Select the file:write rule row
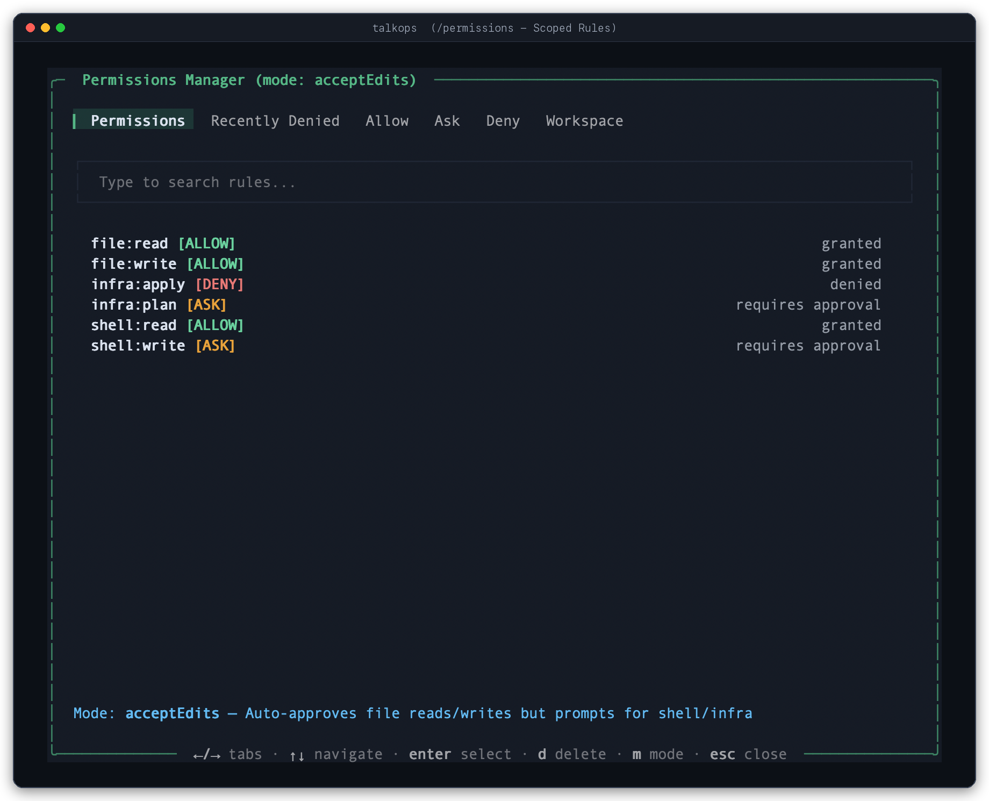The height and width of the screenshot is (801, 989). coord(486,264)
